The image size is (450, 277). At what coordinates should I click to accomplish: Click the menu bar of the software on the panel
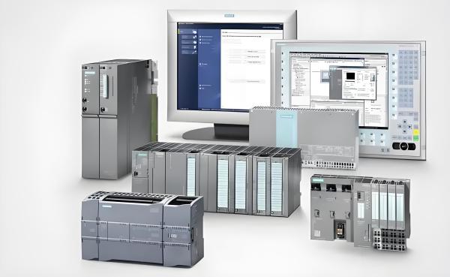coord(339,54)
